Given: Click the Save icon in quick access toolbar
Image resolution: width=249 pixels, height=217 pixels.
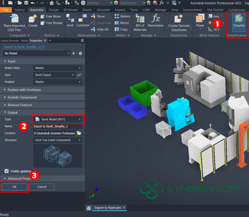Looking at the screenshot, I should point(26,3).
